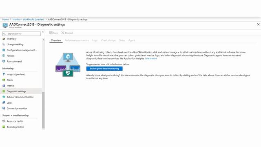Click the Run command icon

click(4, 61)
